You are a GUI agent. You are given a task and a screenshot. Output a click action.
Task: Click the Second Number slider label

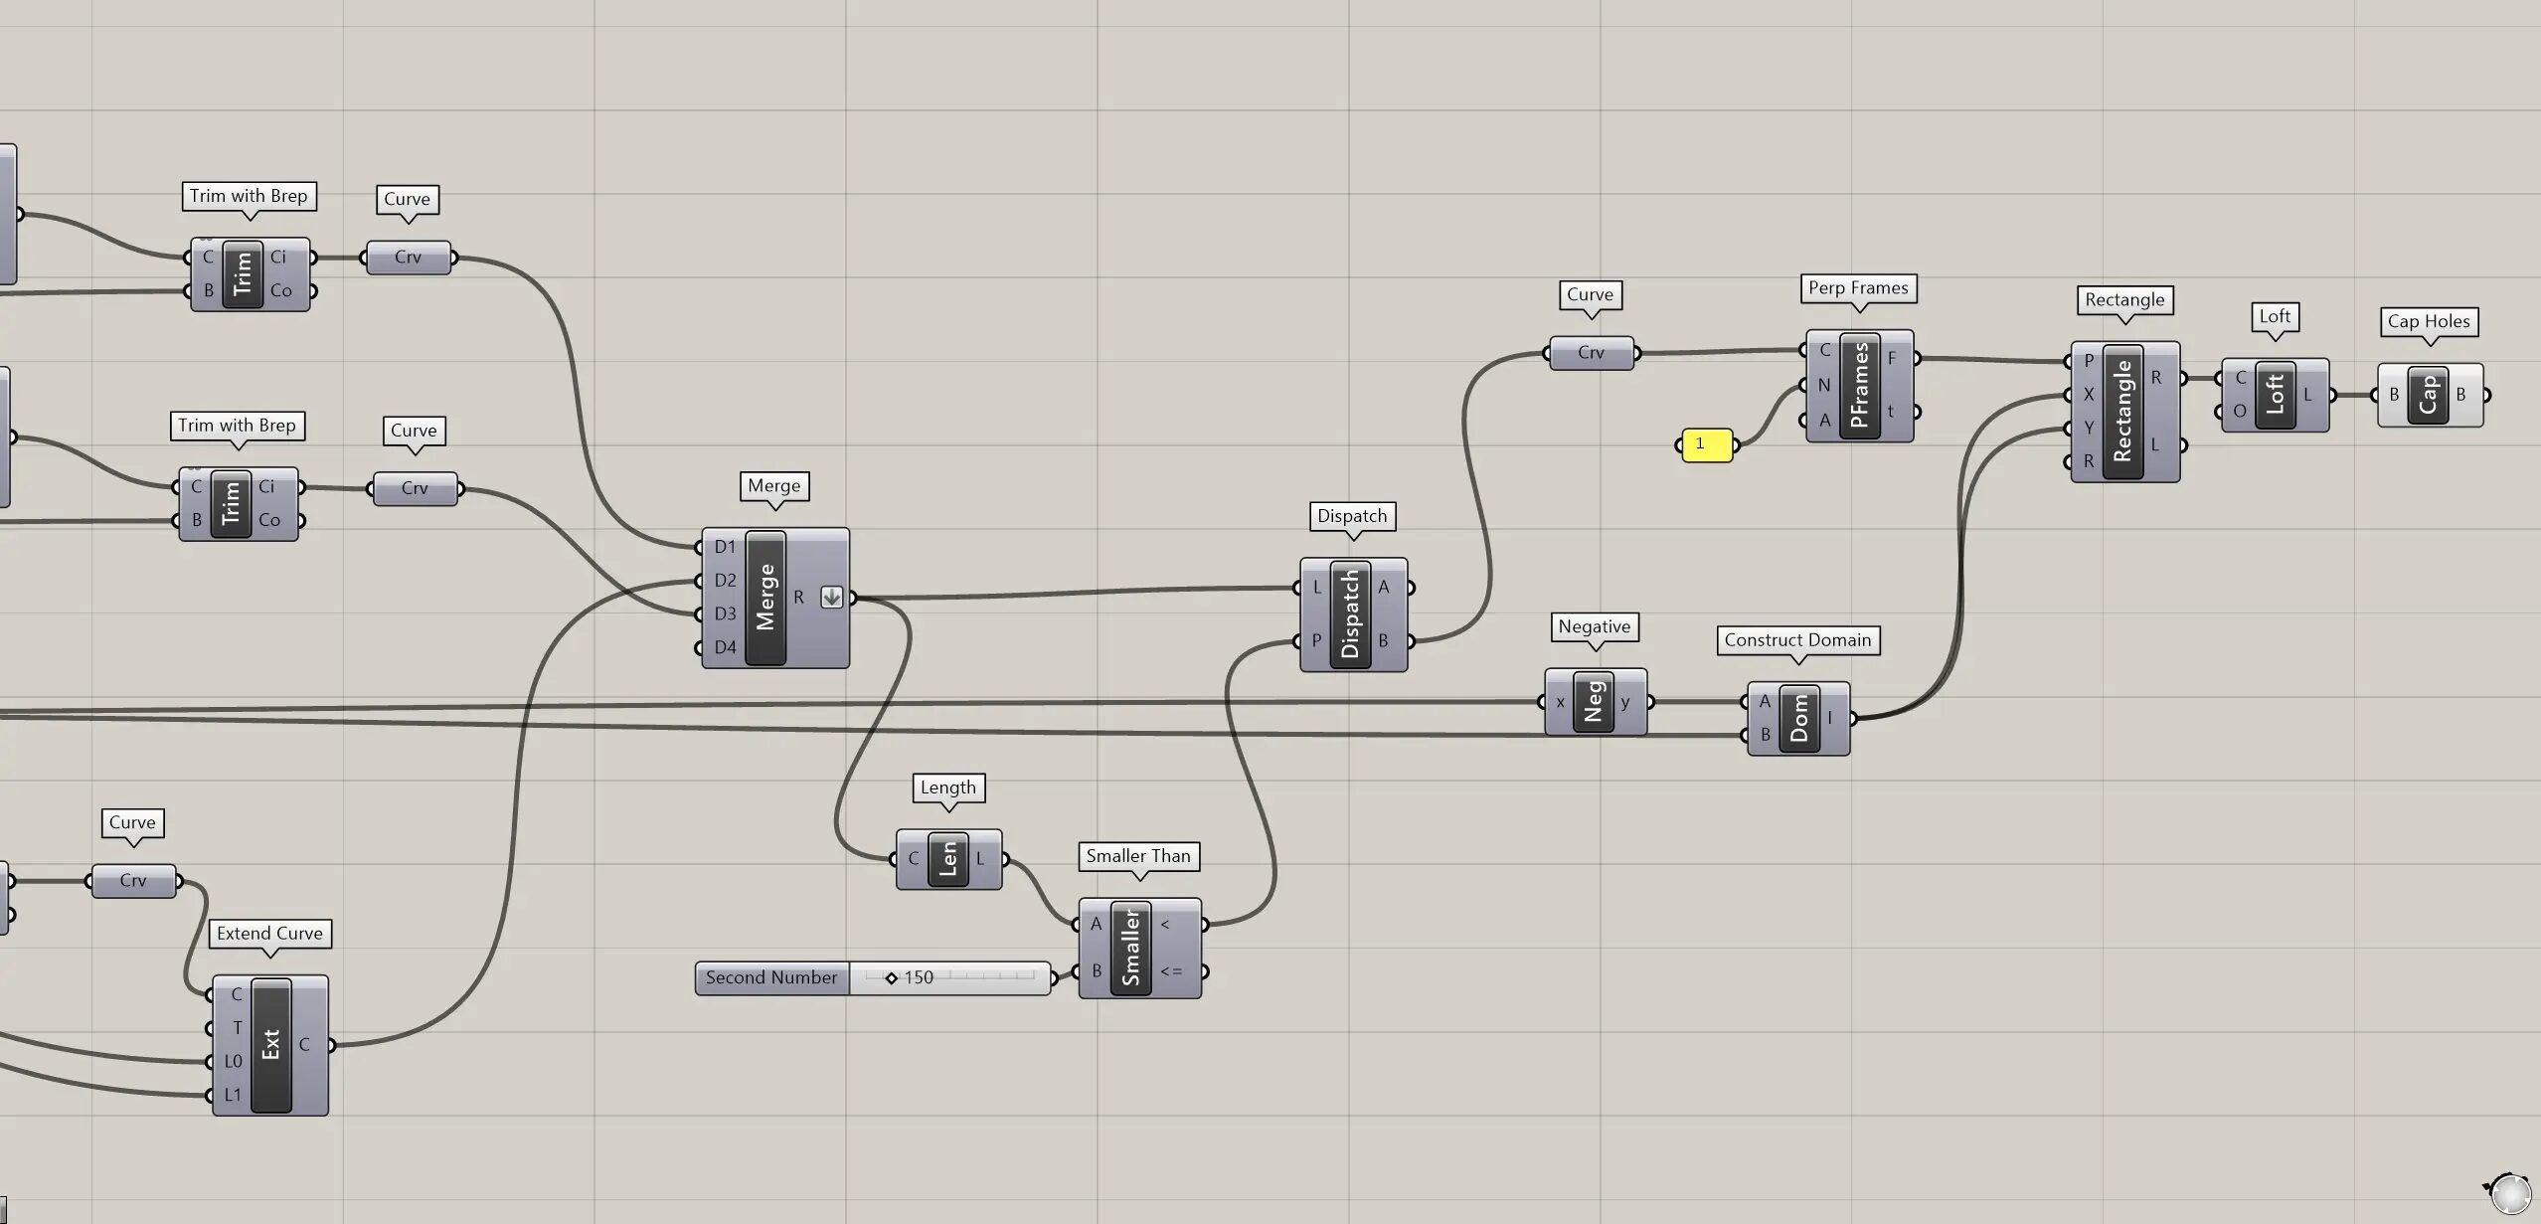click(771, 978)
